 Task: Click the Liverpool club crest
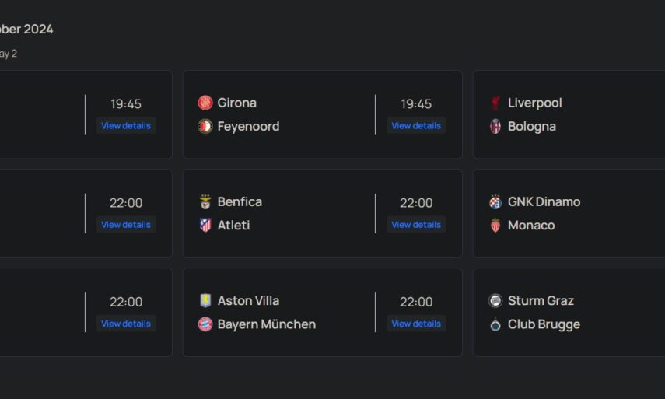coord(495,103)
